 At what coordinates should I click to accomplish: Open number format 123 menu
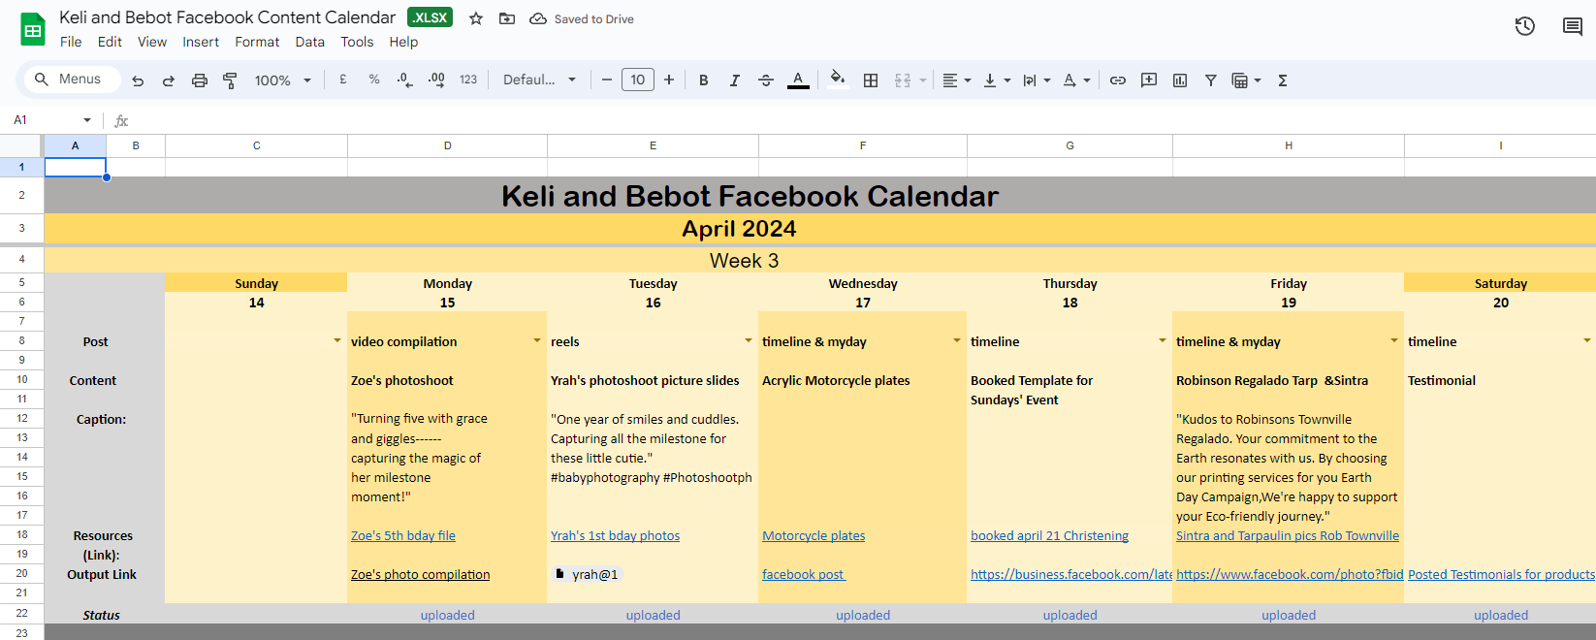pyautogui.click(x=468, y=80)
